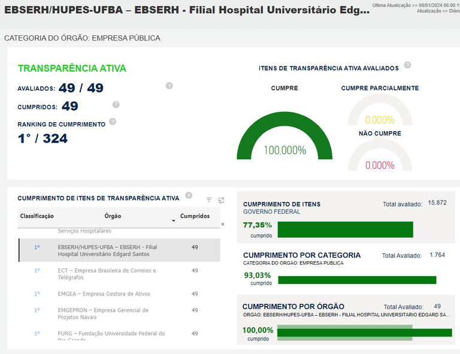Open help icon for Itens de Transparência Ativa Avaliados
This screenshot has height=354, width=460.
[x=407, y=65]
